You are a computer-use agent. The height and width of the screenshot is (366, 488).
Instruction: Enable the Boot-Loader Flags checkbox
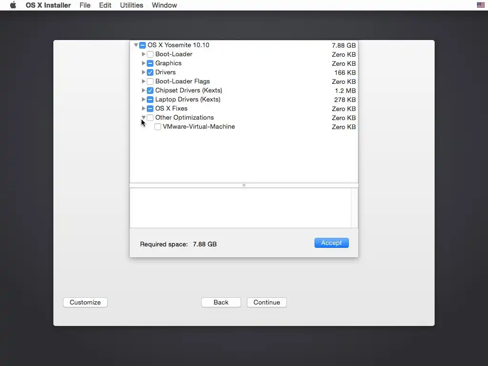point(150,81)
